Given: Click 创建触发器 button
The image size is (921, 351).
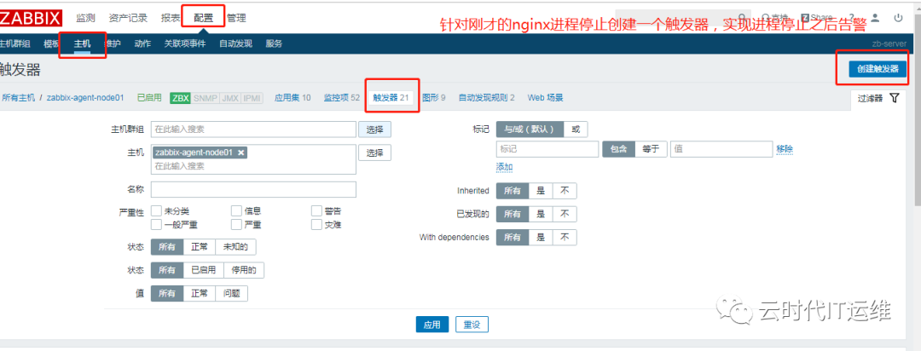Looking at the screenshot, I should [x=878, y=69].
